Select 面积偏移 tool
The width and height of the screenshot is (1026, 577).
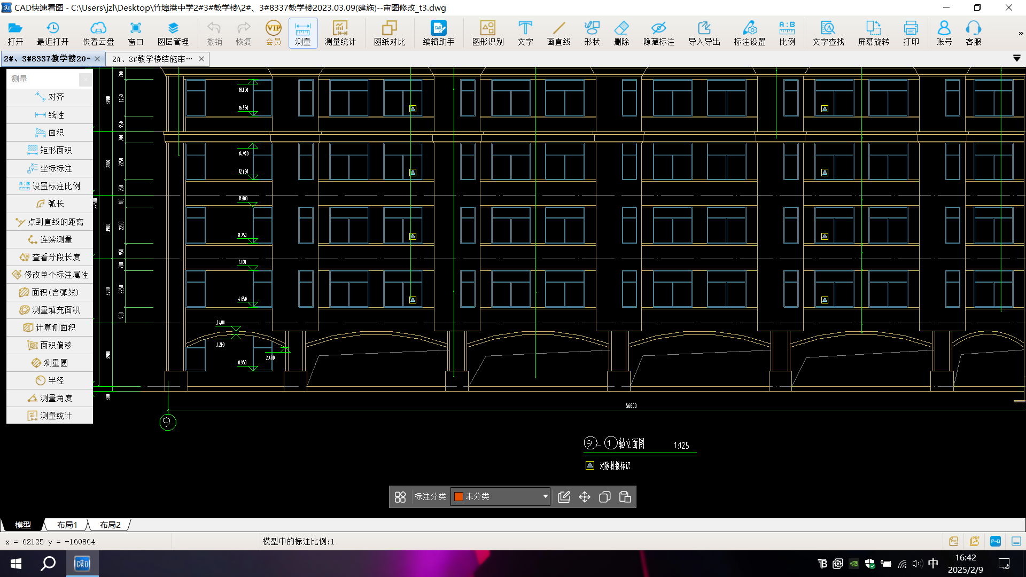point(50,345)
